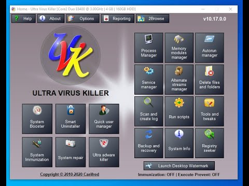Open the Options menu button
This screenshot has width=249, height=186.
(83, 19)
